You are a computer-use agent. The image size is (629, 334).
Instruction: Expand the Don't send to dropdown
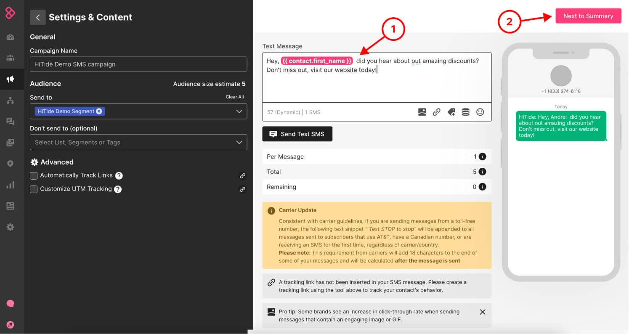coord(239,142)
